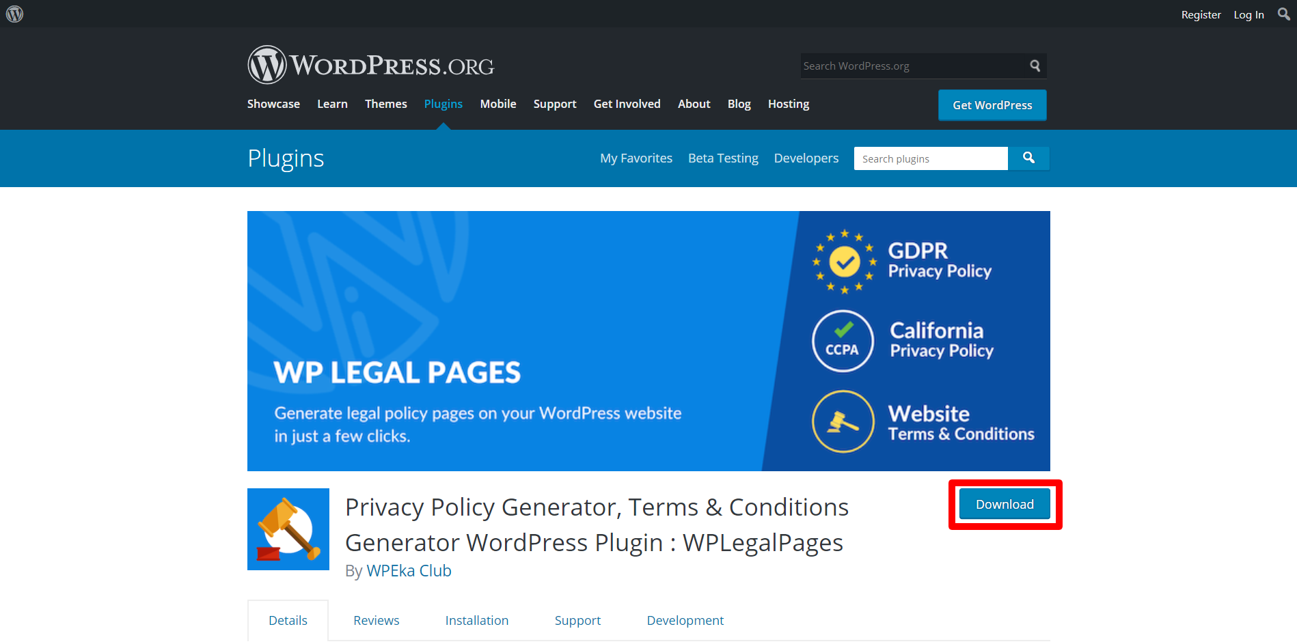1297x644 pixels.
Task: Open the Mobile menu item
Action: tap(498, 104)
